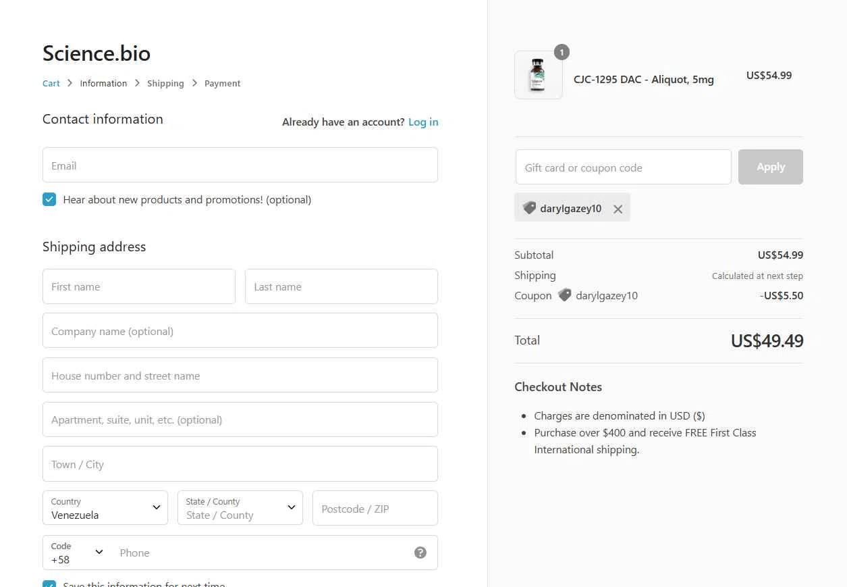Focus the Town / City field

[x=240, y=464]
